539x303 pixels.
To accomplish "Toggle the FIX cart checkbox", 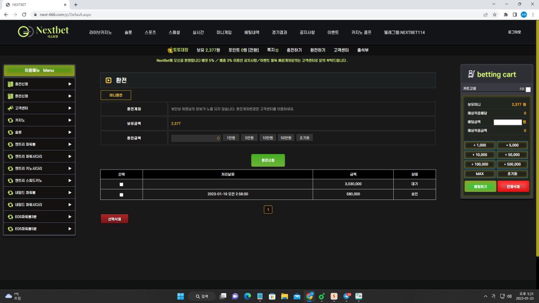I will (x=528, y=89).
